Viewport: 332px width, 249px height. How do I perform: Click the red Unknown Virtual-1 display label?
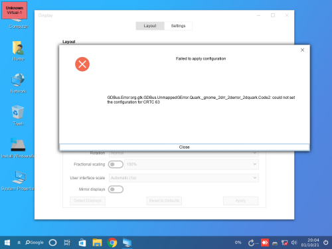click(x=15, y=10)
